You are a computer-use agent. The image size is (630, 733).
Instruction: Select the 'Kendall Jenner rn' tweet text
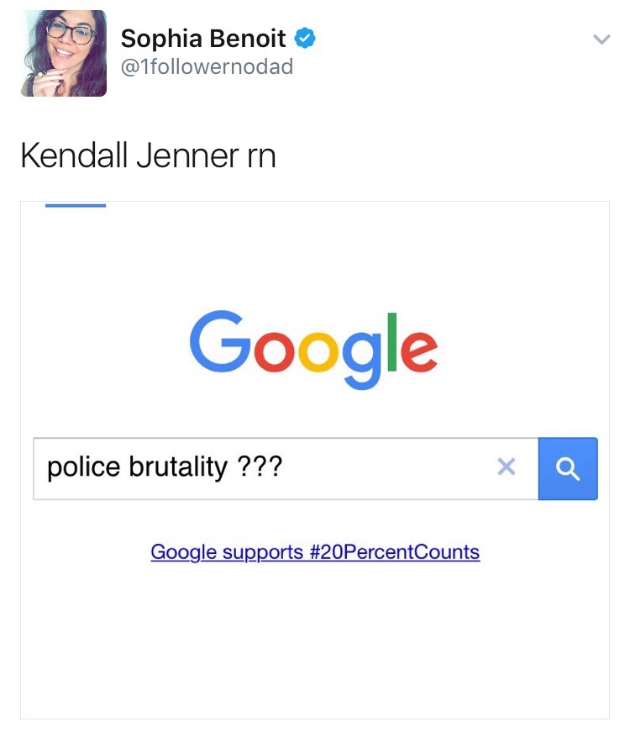click(148, 156)
